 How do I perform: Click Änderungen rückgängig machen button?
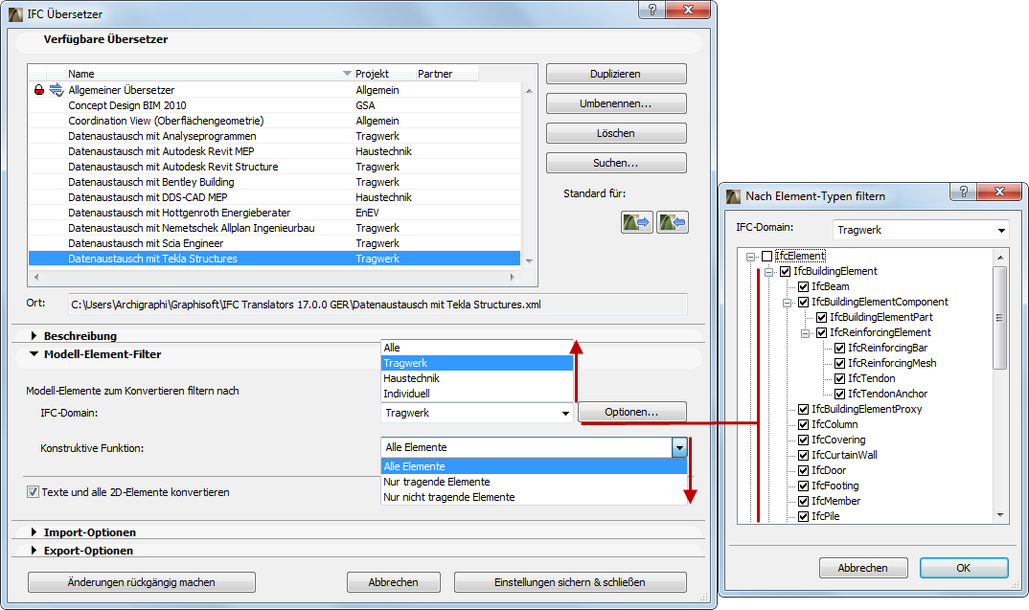141,582
